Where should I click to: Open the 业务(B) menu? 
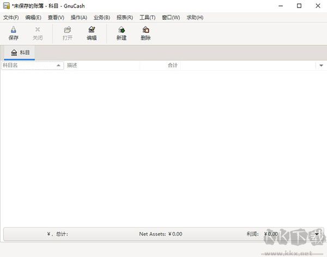(102, 17)
